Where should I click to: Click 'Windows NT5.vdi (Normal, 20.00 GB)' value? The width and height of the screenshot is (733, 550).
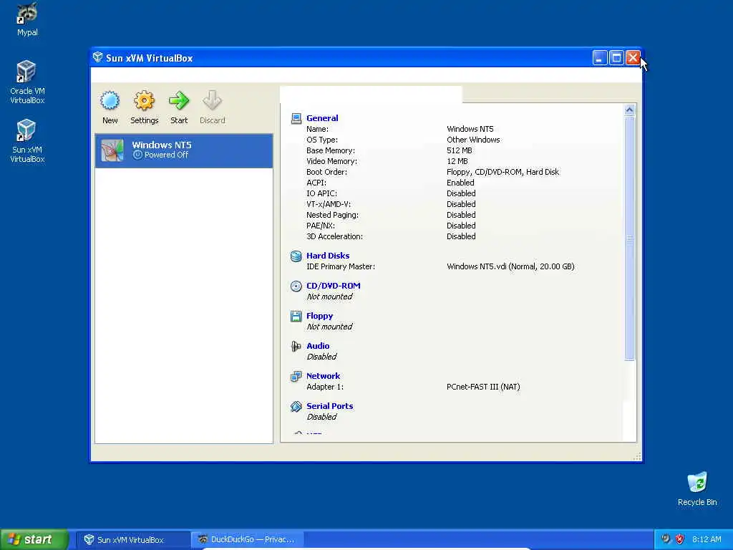pos(510,266)
